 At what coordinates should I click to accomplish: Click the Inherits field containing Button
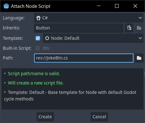79,28
